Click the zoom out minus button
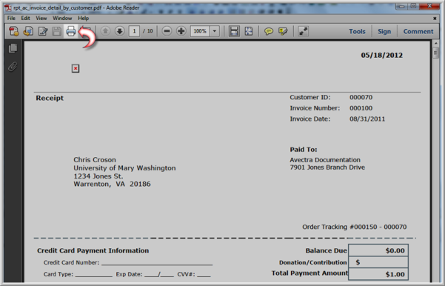This screenshot has width=445, height=286. (167, 31)
